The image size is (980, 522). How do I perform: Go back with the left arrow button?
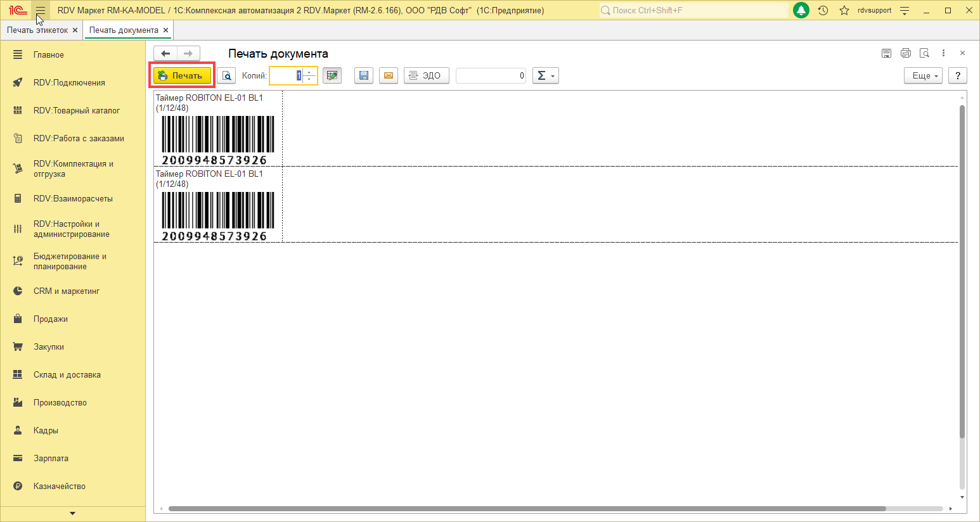(165, 53)
